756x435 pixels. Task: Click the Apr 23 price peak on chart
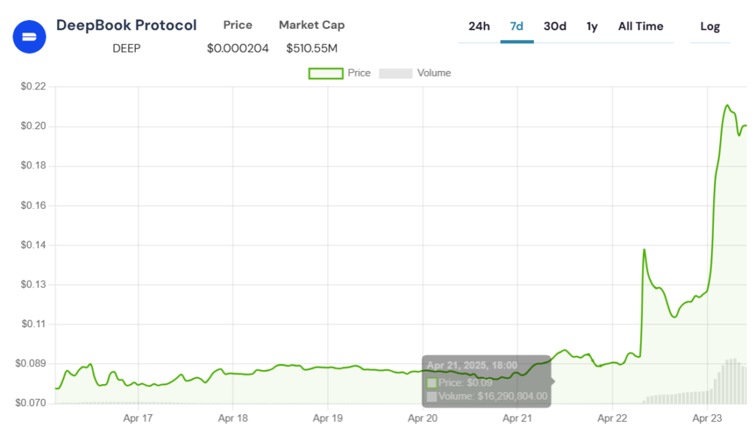727,106
